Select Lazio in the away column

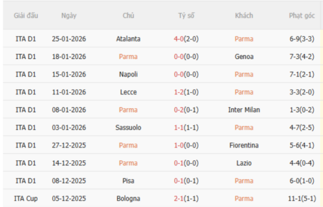[244, 163]
